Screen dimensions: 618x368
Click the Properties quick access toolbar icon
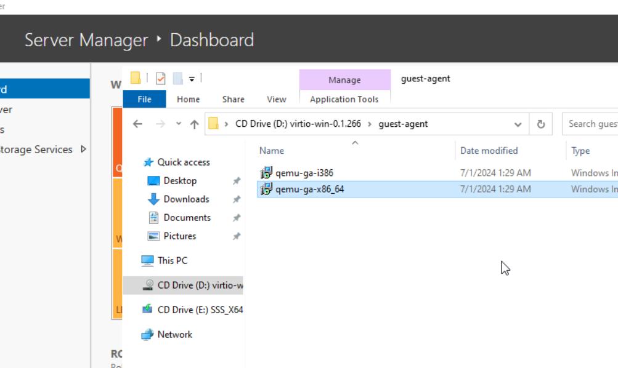click(161, 78)
